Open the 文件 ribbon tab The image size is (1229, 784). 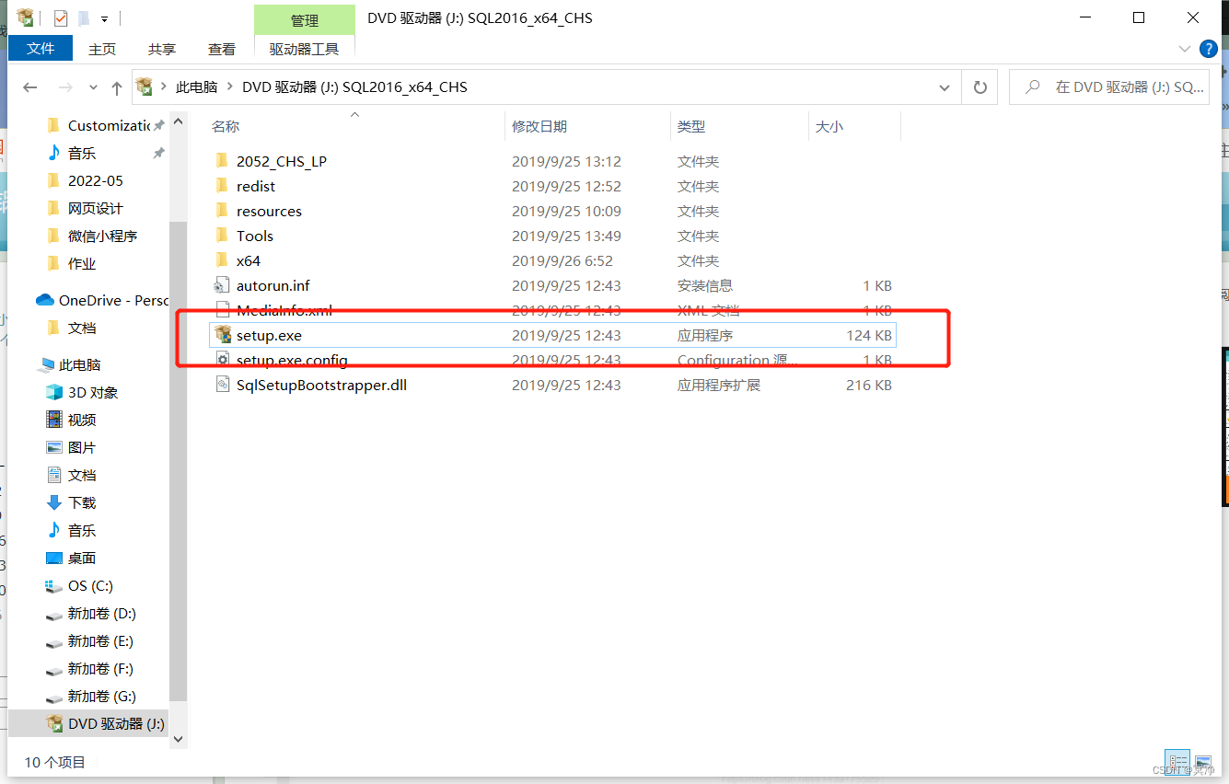pyautogui.click(x=41, y=49)
